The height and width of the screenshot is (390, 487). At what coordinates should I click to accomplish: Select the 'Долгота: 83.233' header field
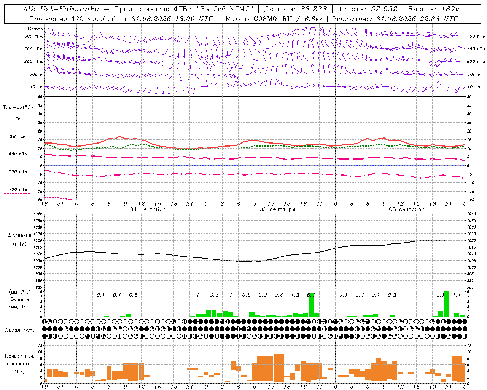click(295, 9)
